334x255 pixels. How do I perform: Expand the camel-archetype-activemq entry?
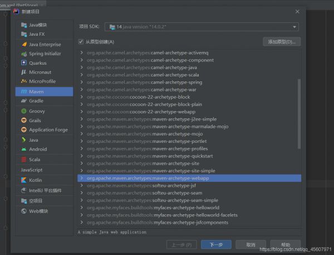click(x=82, y=52)
